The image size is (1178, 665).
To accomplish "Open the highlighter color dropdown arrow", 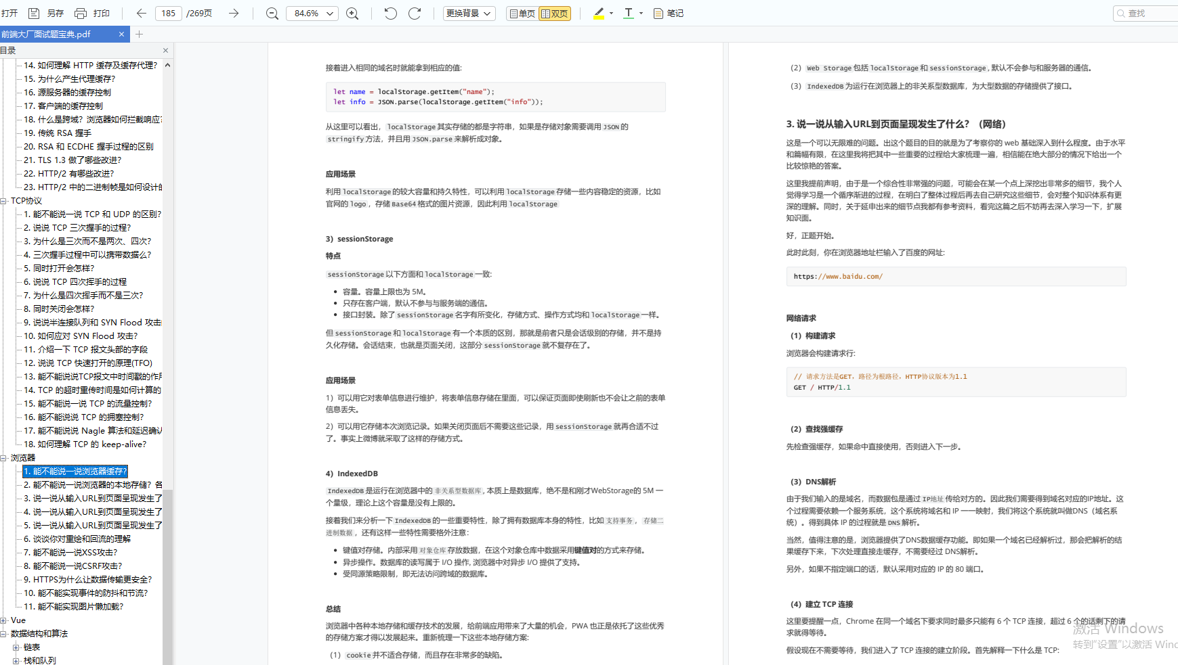I will [x=611, y=13].
